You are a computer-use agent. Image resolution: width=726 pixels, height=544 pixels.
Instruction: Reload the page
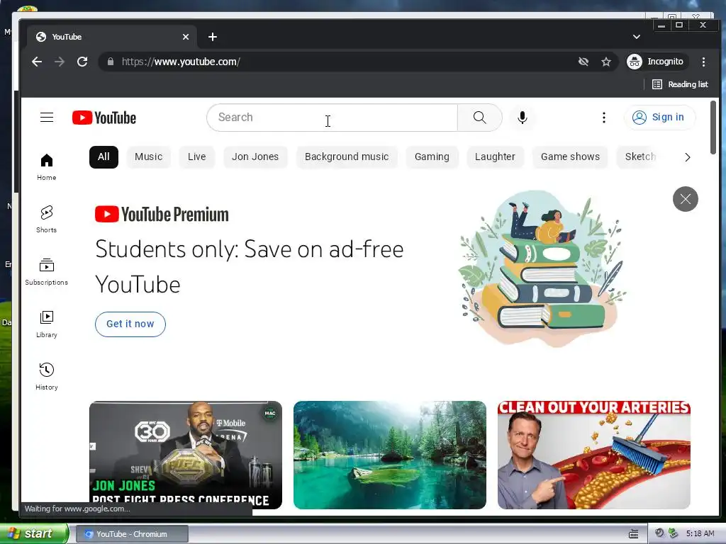[x=82, y=62]
